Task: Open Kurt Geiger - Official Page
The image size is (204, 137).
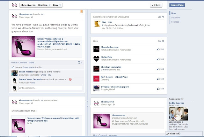Action: click(114, 77)
